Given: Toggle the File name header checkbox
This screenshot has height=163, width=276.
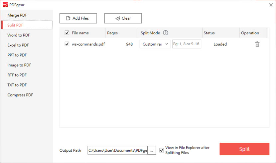Looking at the screenshot, I should click(x=67, y=33).
